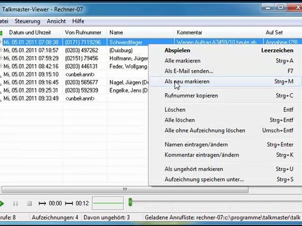Click the stop playback icon

point(29,203)
